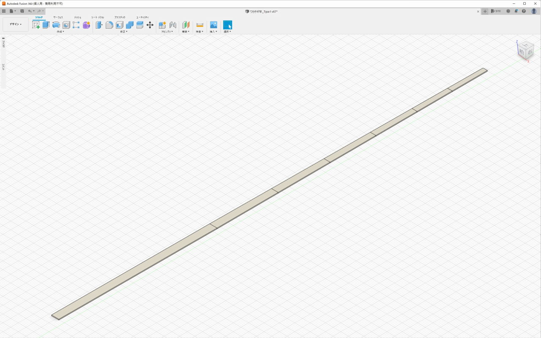Image resolution: width=541 pixels, height=338 pixels.
Task: Expand the 選択 menu
Action: tap(227, 31)
